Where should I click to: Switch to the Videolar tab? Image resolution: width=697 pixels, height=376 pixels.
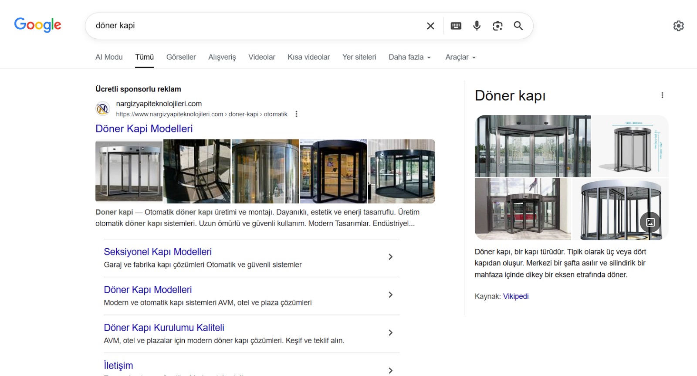coord(261,57)
